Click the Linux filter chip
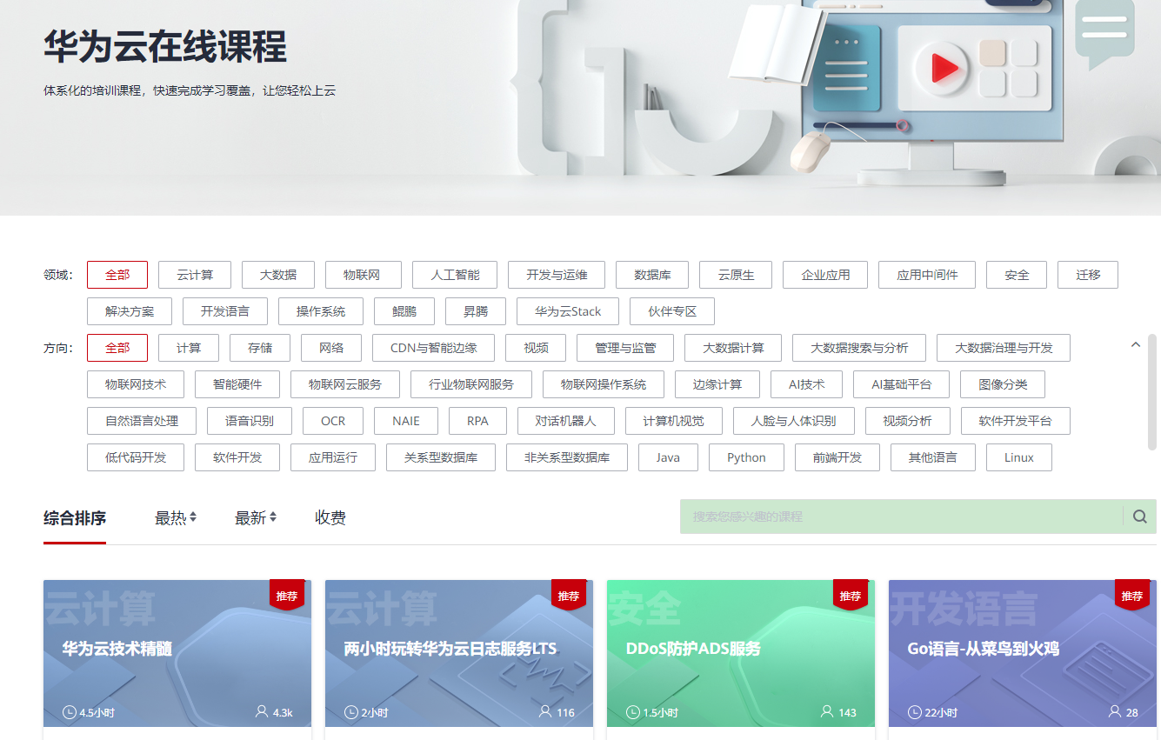 tap(1019, 457)
